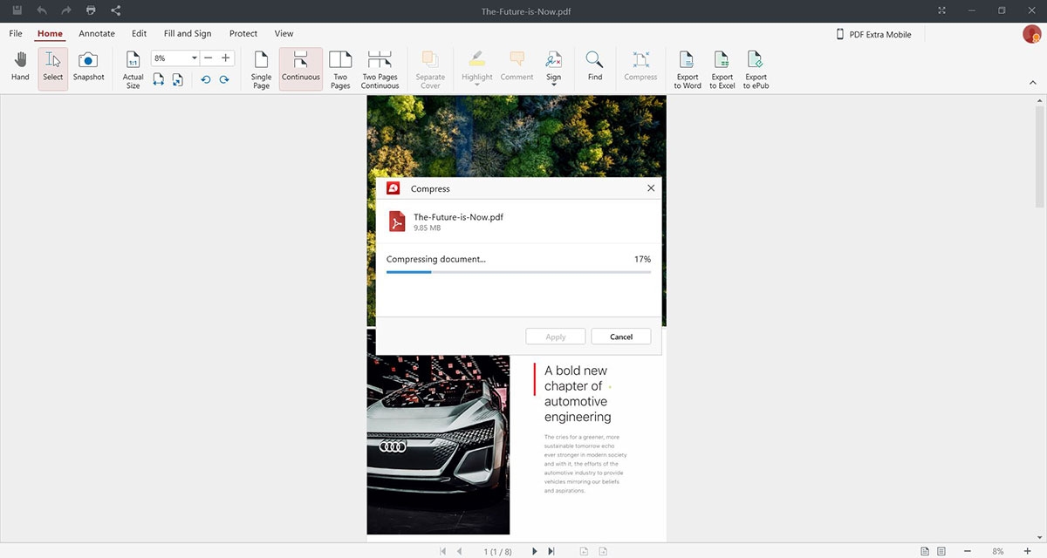
Task: Rotate the page counterclockwise
Action: [x=206, y=79]
